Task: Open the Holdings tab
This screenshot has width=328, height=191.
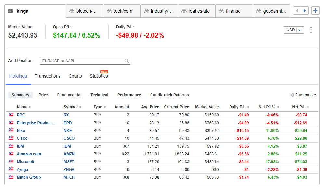Action: click(x=18, y=76)
